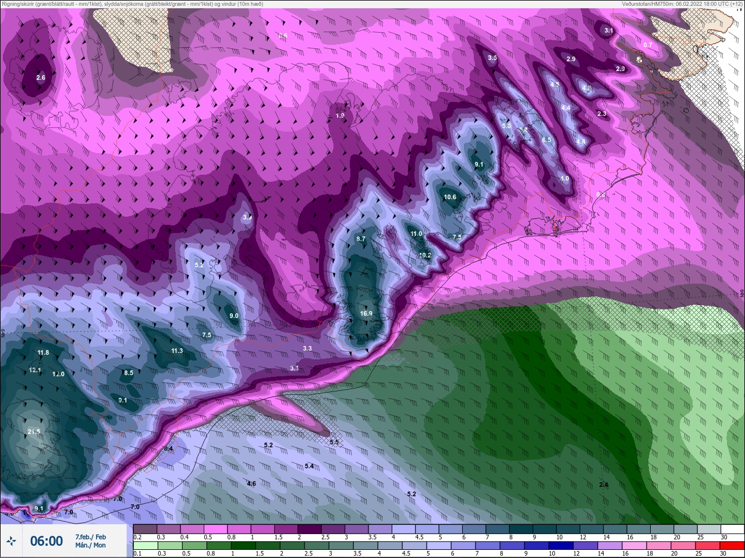Click the 16.9 precipitation value on map
This screenshot has width=745, height=558.
click(x=366, y=313)
